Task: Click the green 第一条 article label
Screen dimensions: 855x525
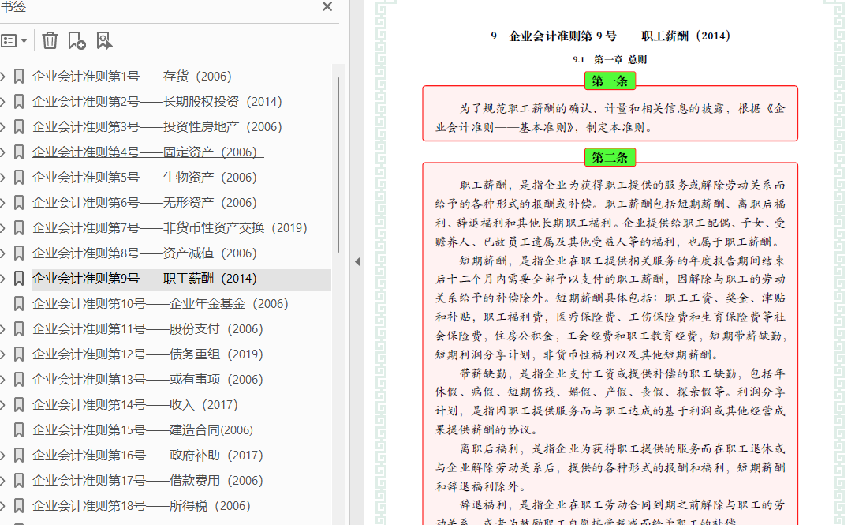Action: coord(610,81)
